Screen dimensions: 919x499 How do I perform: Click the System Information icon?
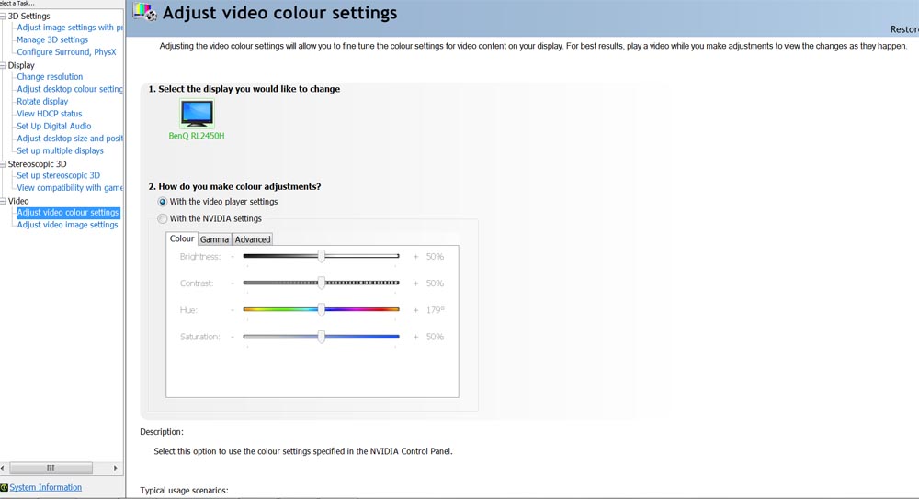tap(4, 488)
